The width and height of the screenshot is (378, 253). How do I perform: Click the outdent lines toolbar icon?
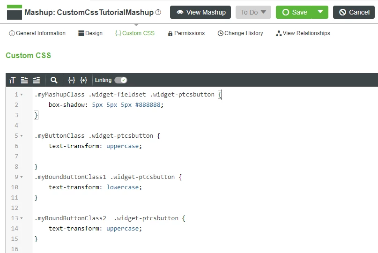tap(24, 80)
